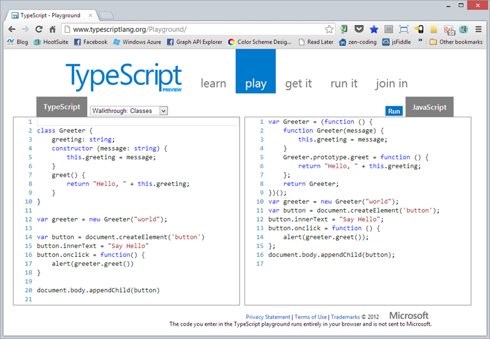Select the TypeScript editor tab label
Screen dimensions: 490x339
tap(62, 107)
